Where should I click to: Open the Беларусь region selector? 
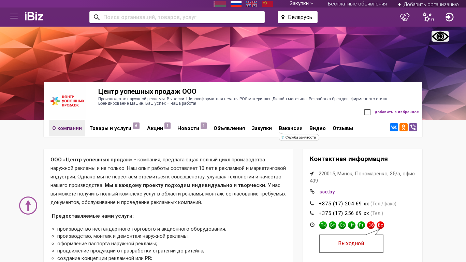pos(297,17)
